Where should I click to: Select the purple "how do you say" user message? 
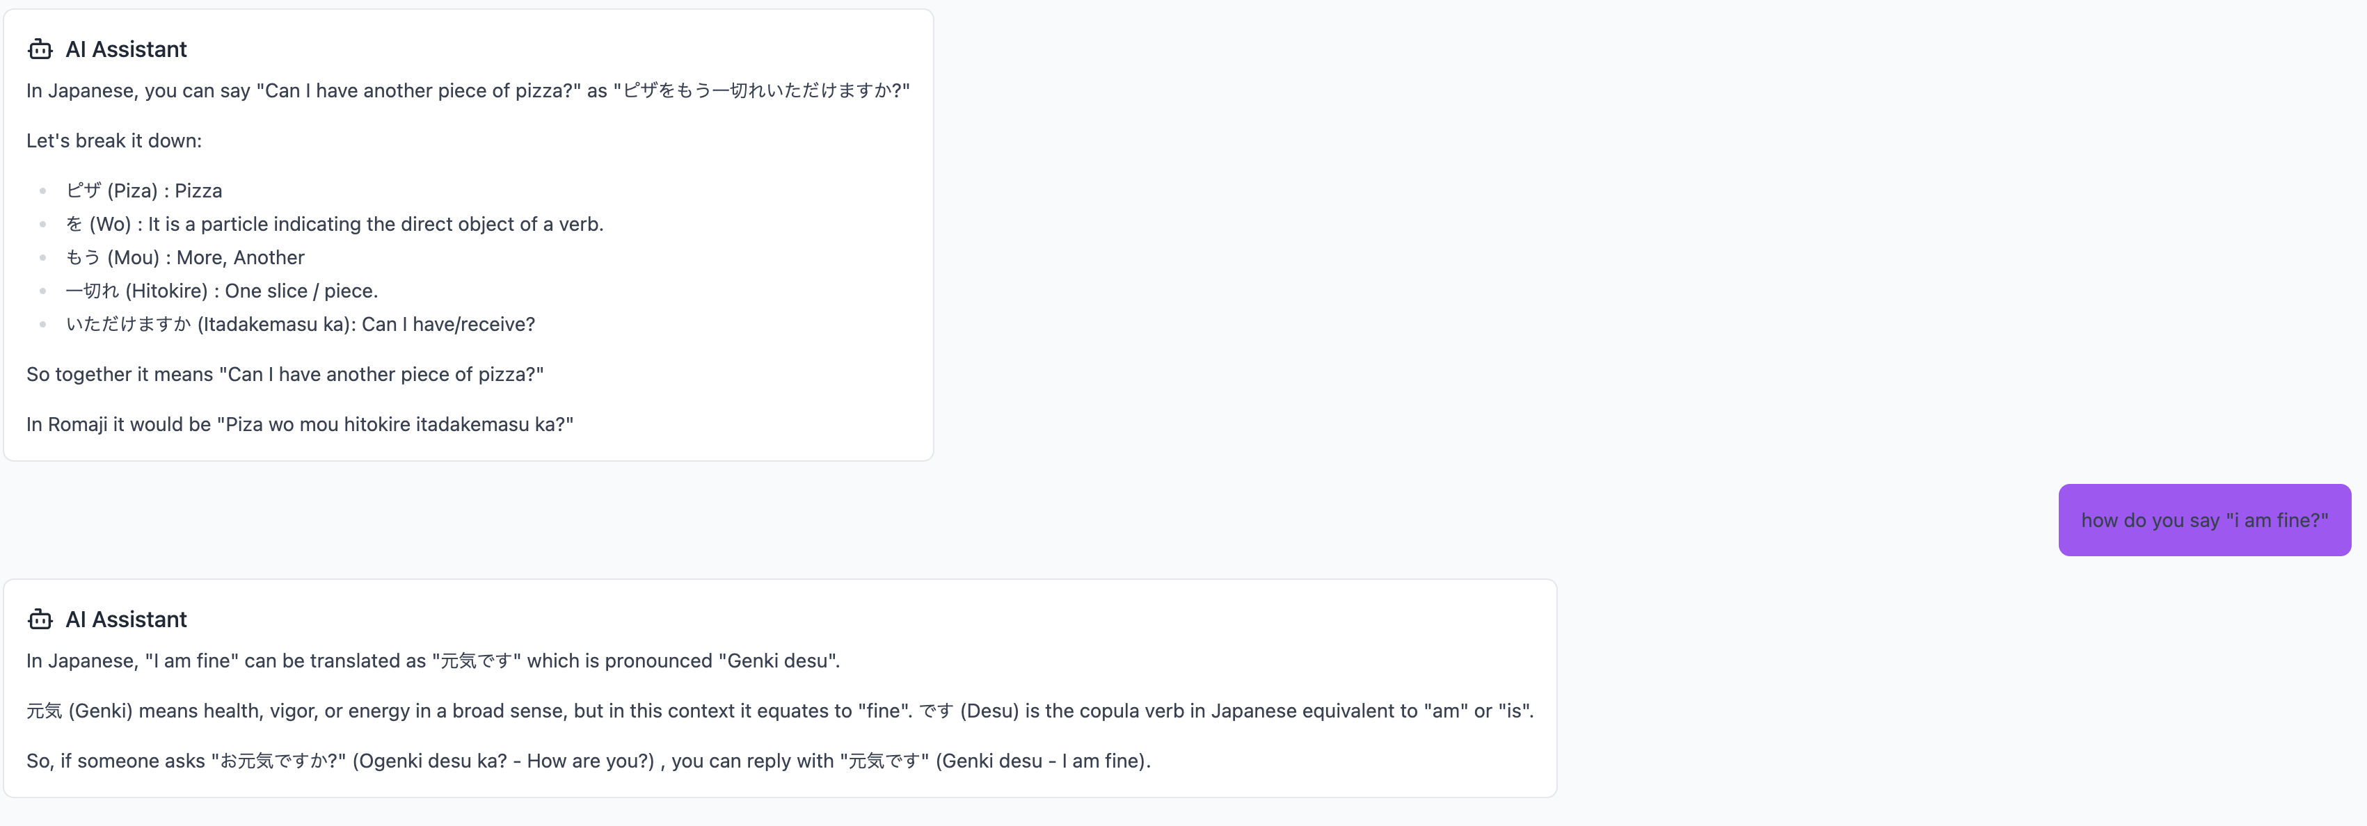(2203, 520)
